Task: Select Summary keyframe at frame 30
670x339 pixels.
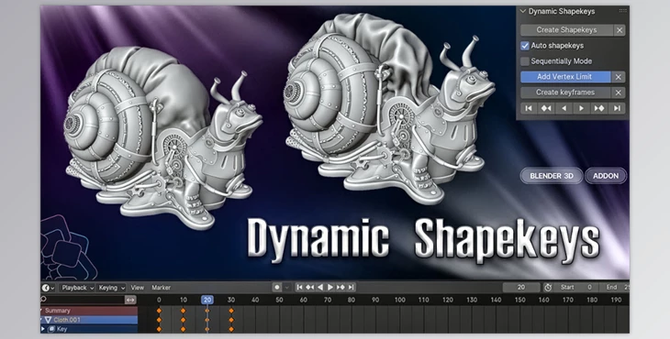Action: pos(231,311)
